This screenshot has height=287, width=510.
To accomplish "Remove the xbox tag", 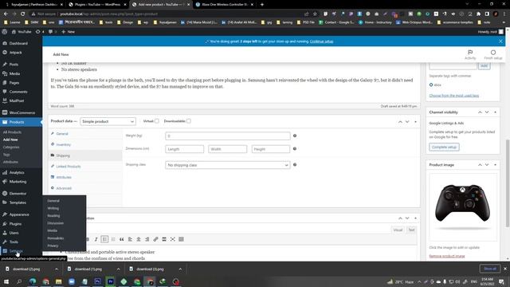I will pyautogui.click(x=431, y=85).
